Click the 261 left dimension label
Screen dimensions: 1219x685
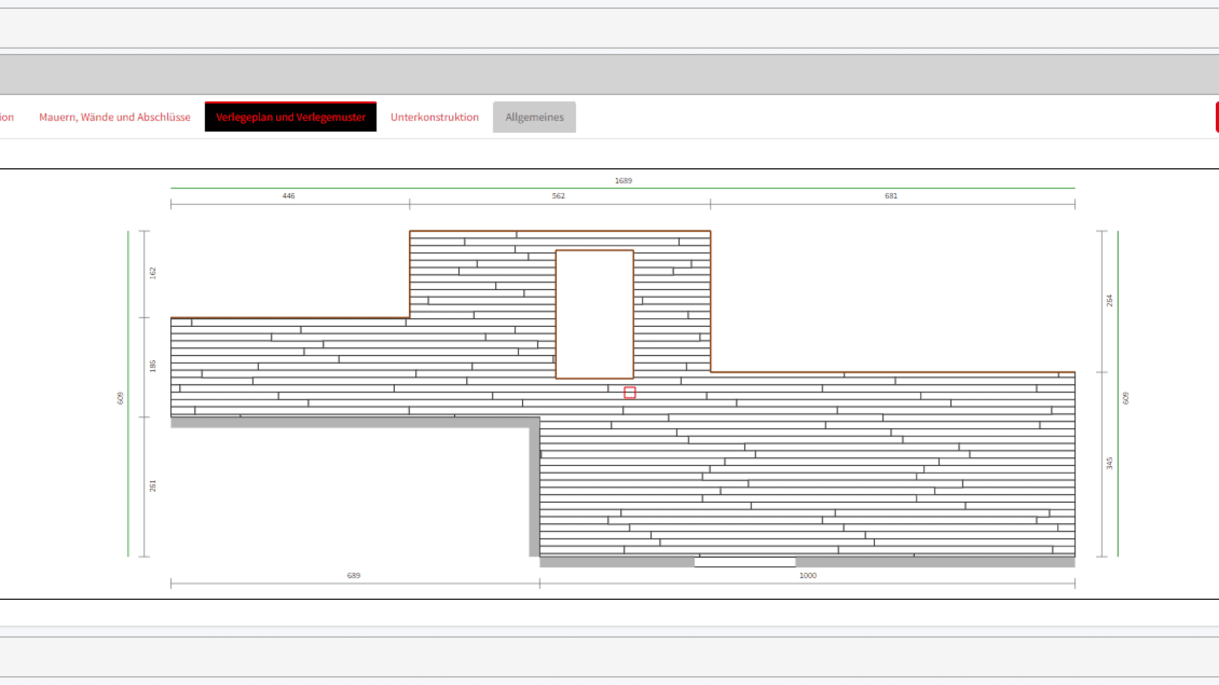[152, 486]
